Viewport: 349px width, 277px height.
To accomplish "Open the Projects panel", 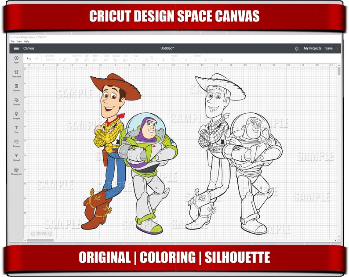I will click(x=16, y=88).
